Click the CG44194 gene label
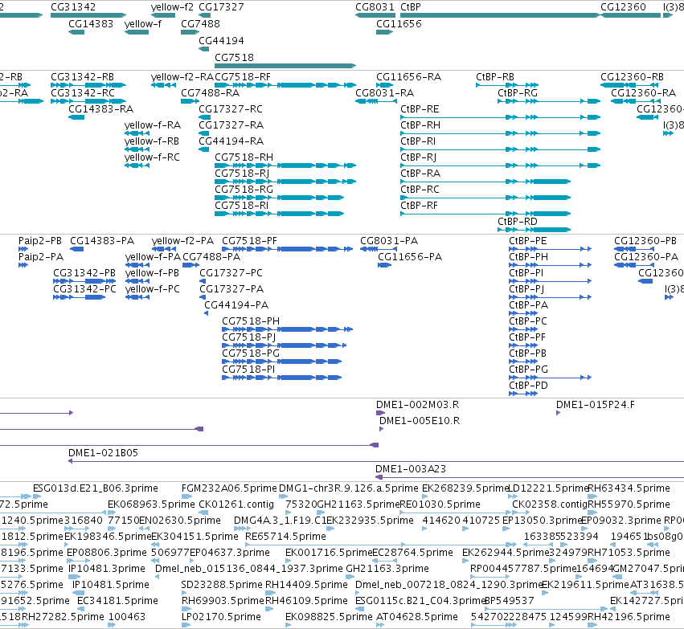 221,41
